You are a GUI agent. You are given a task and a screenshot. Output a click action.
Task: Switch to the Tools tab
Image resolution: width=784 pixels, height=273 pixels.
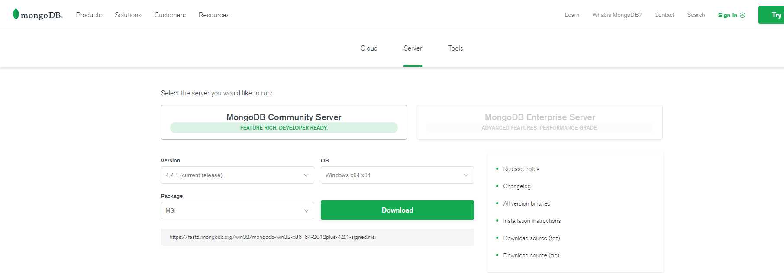[455, 48]
